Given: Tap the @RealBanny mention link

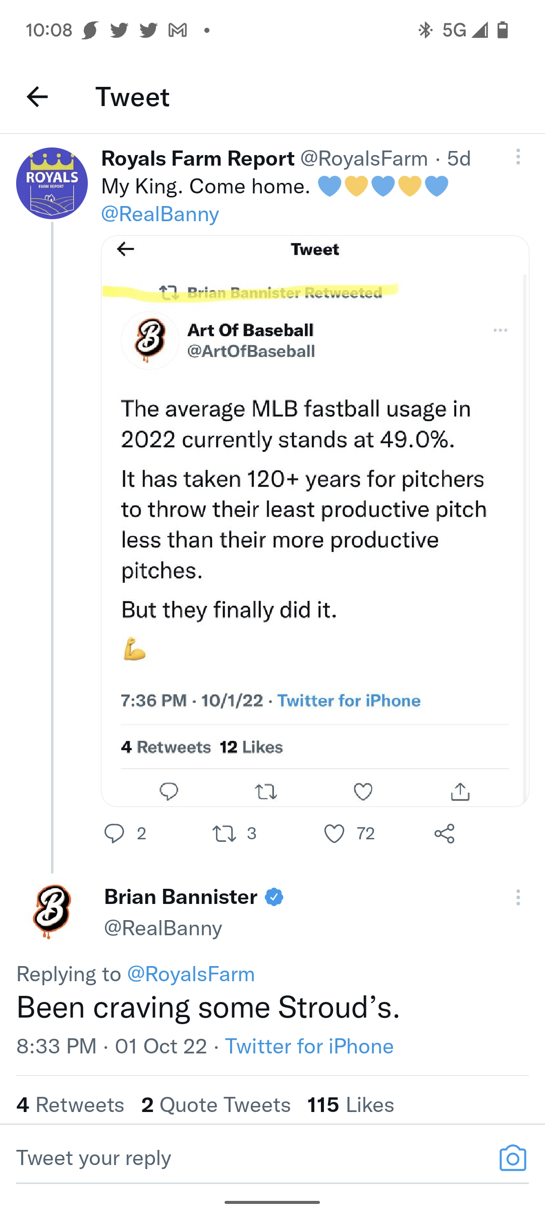Looking at the screenshot, I should tap(160, 214).
